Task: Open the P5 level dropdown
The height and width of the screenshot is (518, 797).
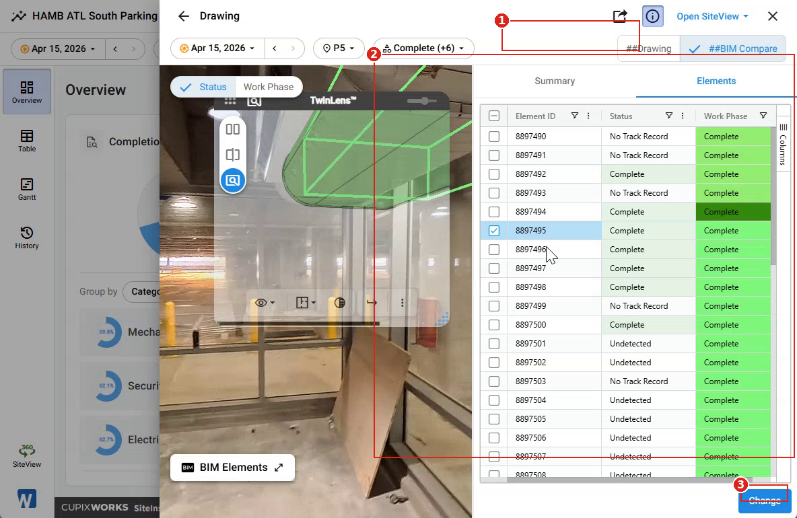Action: point(339,48)
